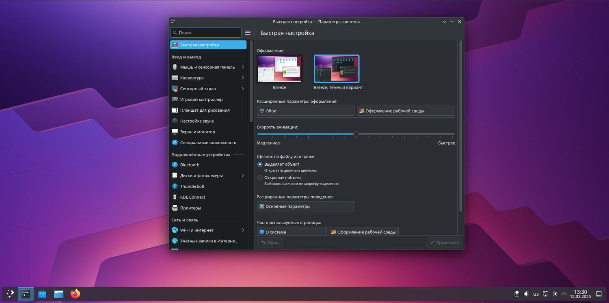
Task: Select the KDE Connect sidebar icon
Action: 175,197
